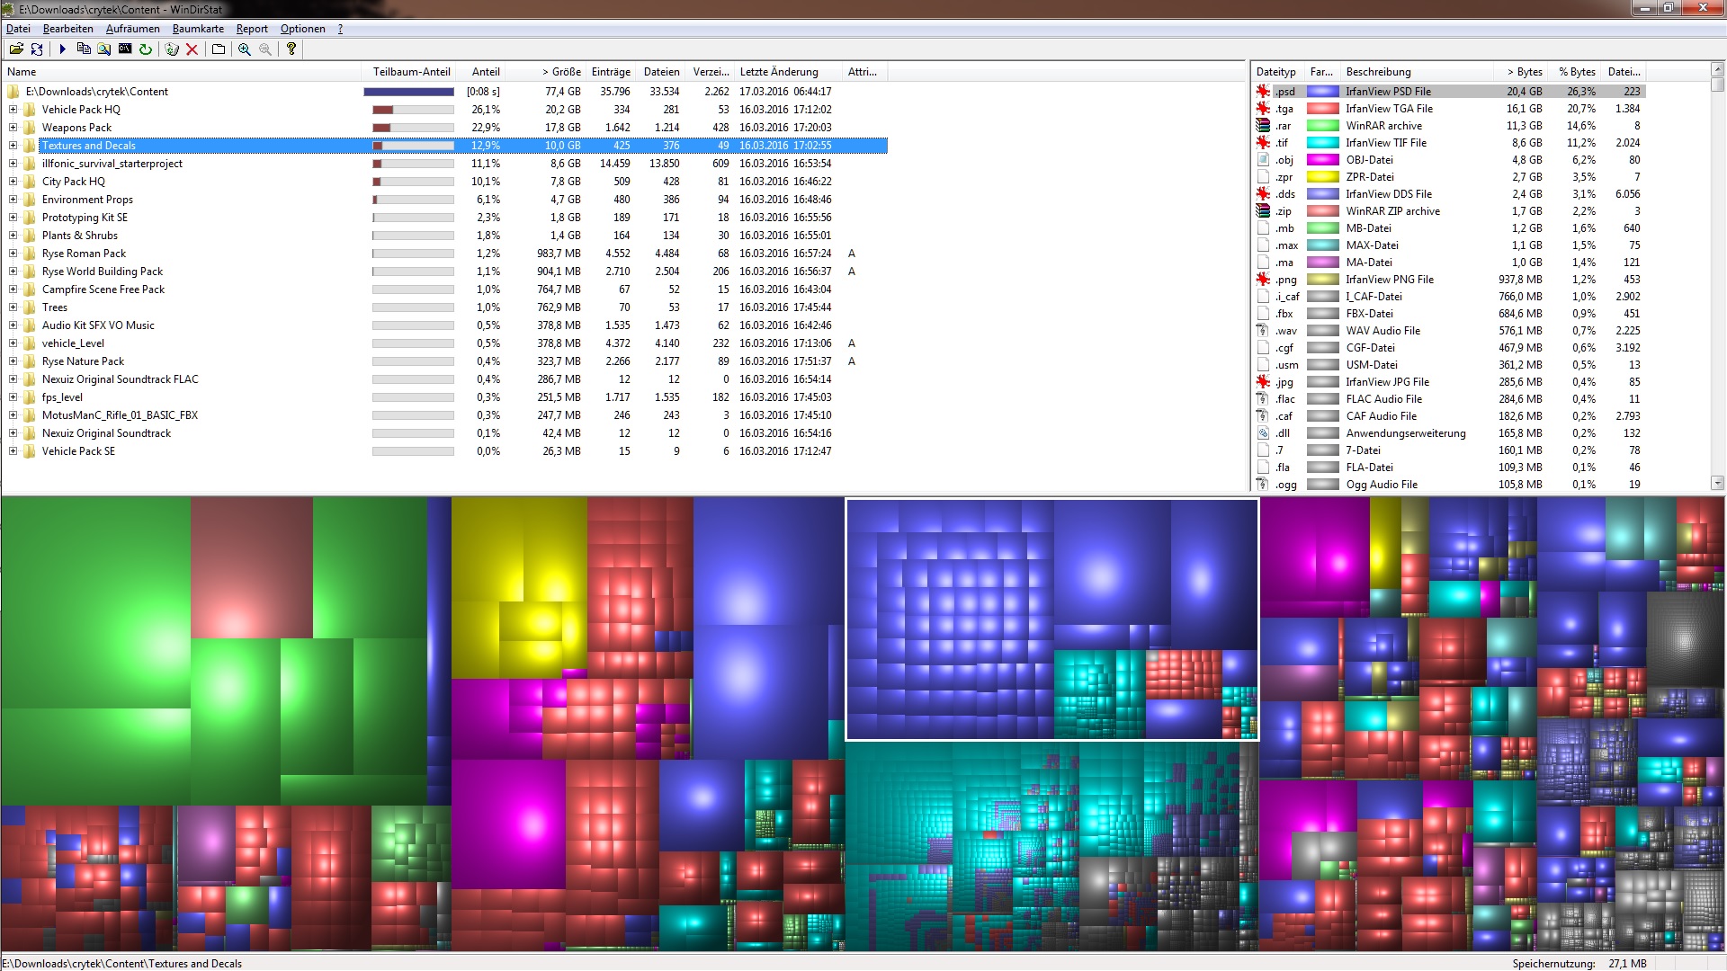Expand the Weapons Pack tree node

(x=13, y=128)
